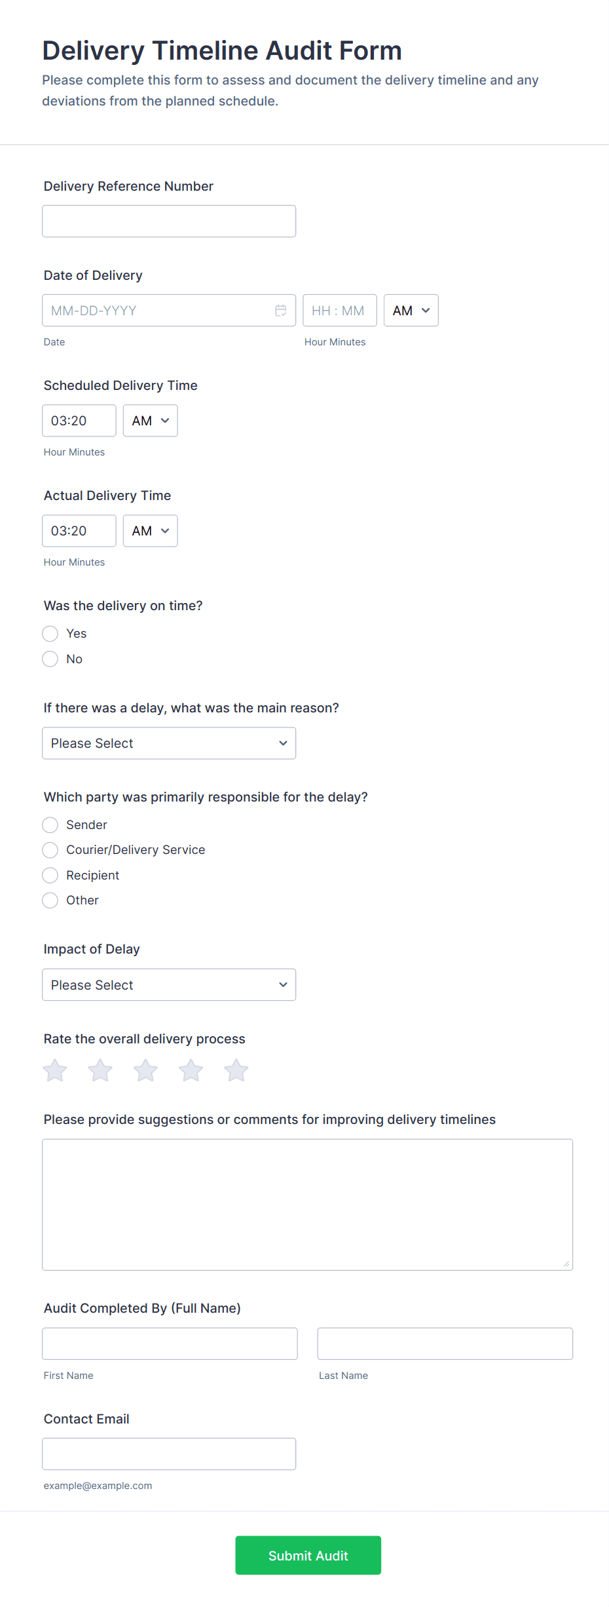Select the second rating star
Image resolution: width=609 pixels, height=1607 pixels.
pyautogui.click(x=100, y=1071)
